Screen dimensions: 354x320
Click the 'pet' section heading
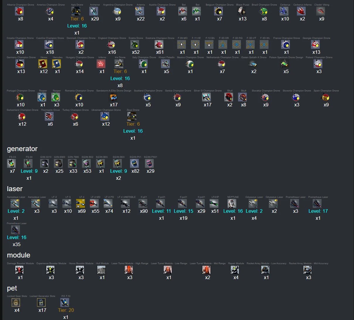pos(12,288)
